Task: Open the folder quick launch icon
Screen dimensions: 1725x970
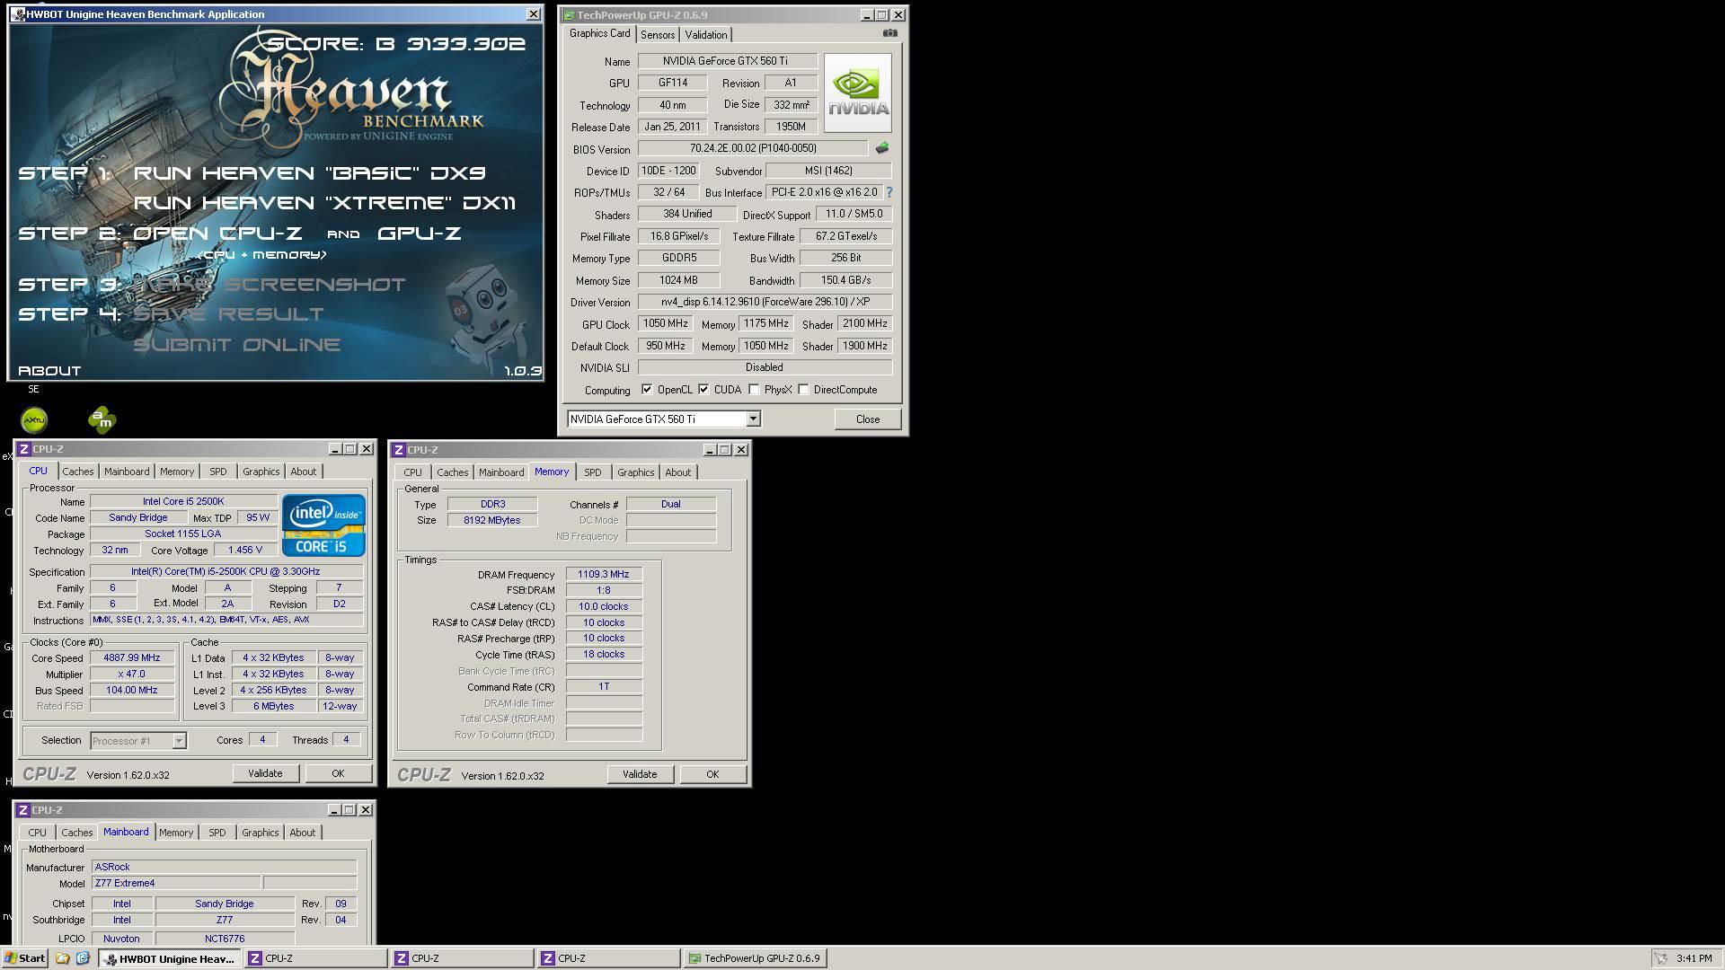Action: (x=63, y=958)
